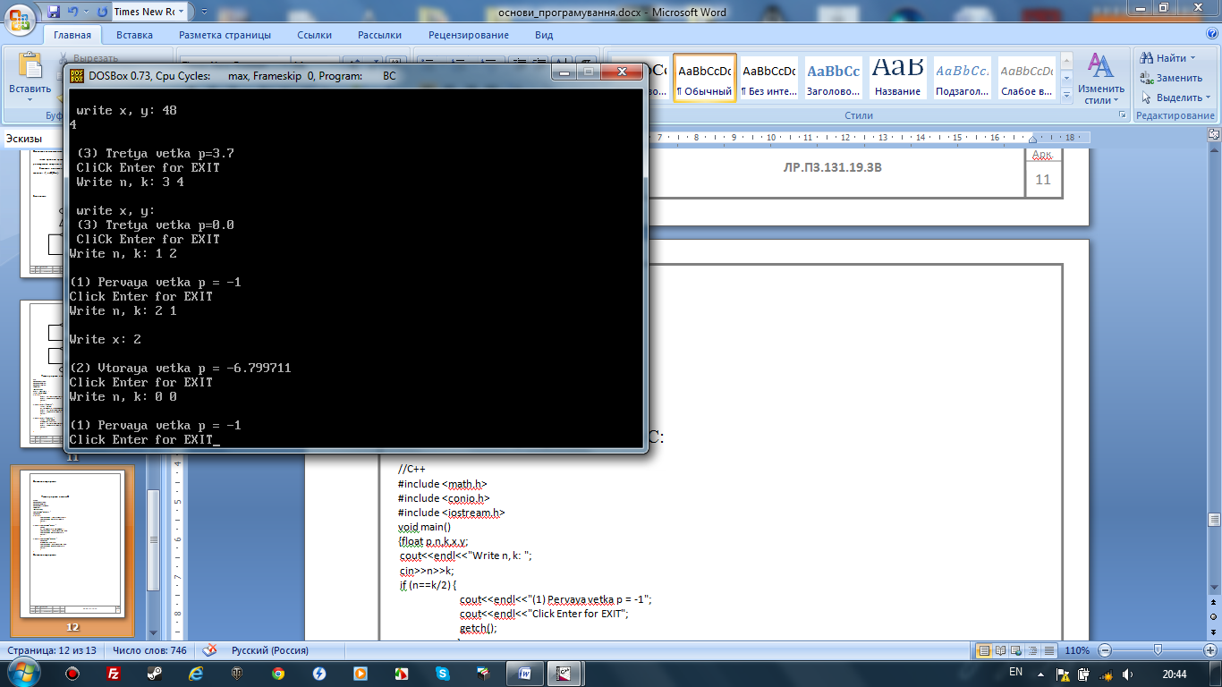Open Internet Explorer from the taskbar

(x=196, y=674)
